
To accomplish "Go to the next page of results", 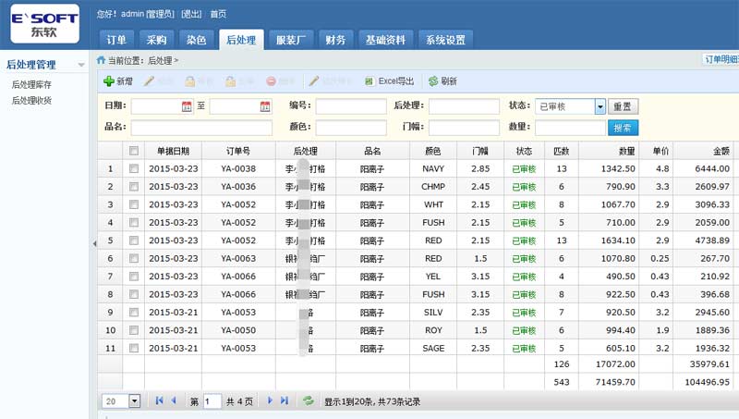I will [x=270, y=401].
